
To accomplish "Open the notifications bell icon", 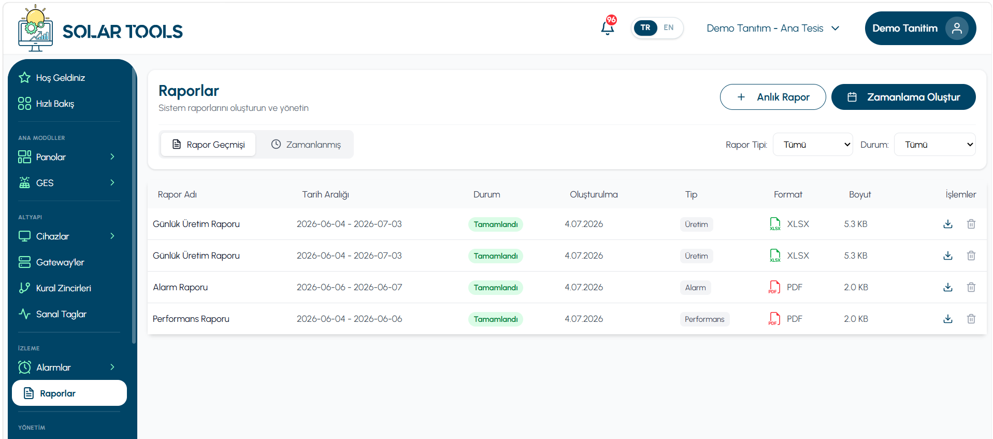I will coord(608,27).
